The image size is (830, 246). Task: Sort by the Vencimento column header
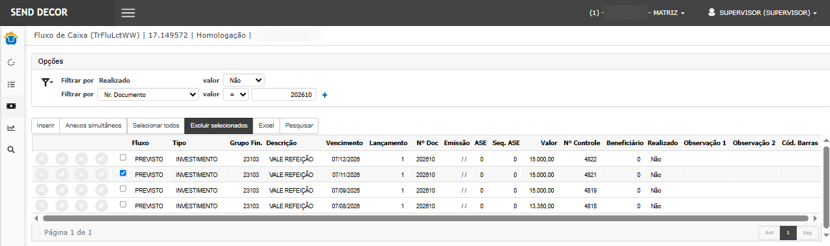pyautogui.click(x=344, y=143)
